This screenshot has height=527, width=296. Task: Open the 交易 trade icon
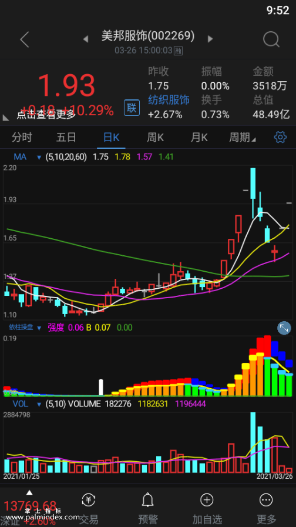[89, 500]
